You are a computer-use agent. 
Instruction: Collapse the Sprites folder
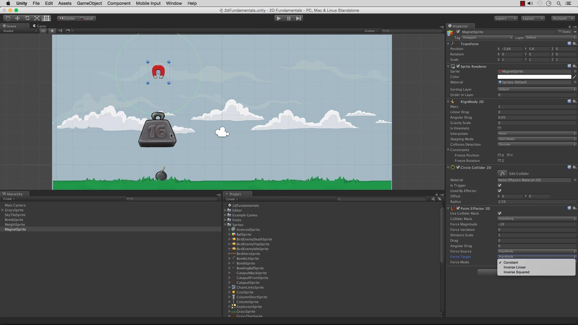(225, 225)
